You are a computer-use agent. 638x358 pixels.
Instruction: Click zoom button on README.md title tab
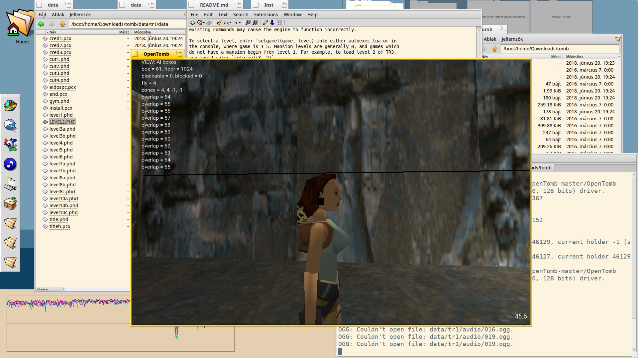[238, 5]
